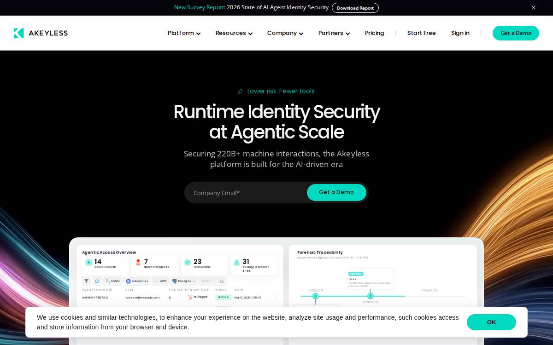Open the row options three-dot menu
Screen dimensions: 553x345
tap(276, 297)
